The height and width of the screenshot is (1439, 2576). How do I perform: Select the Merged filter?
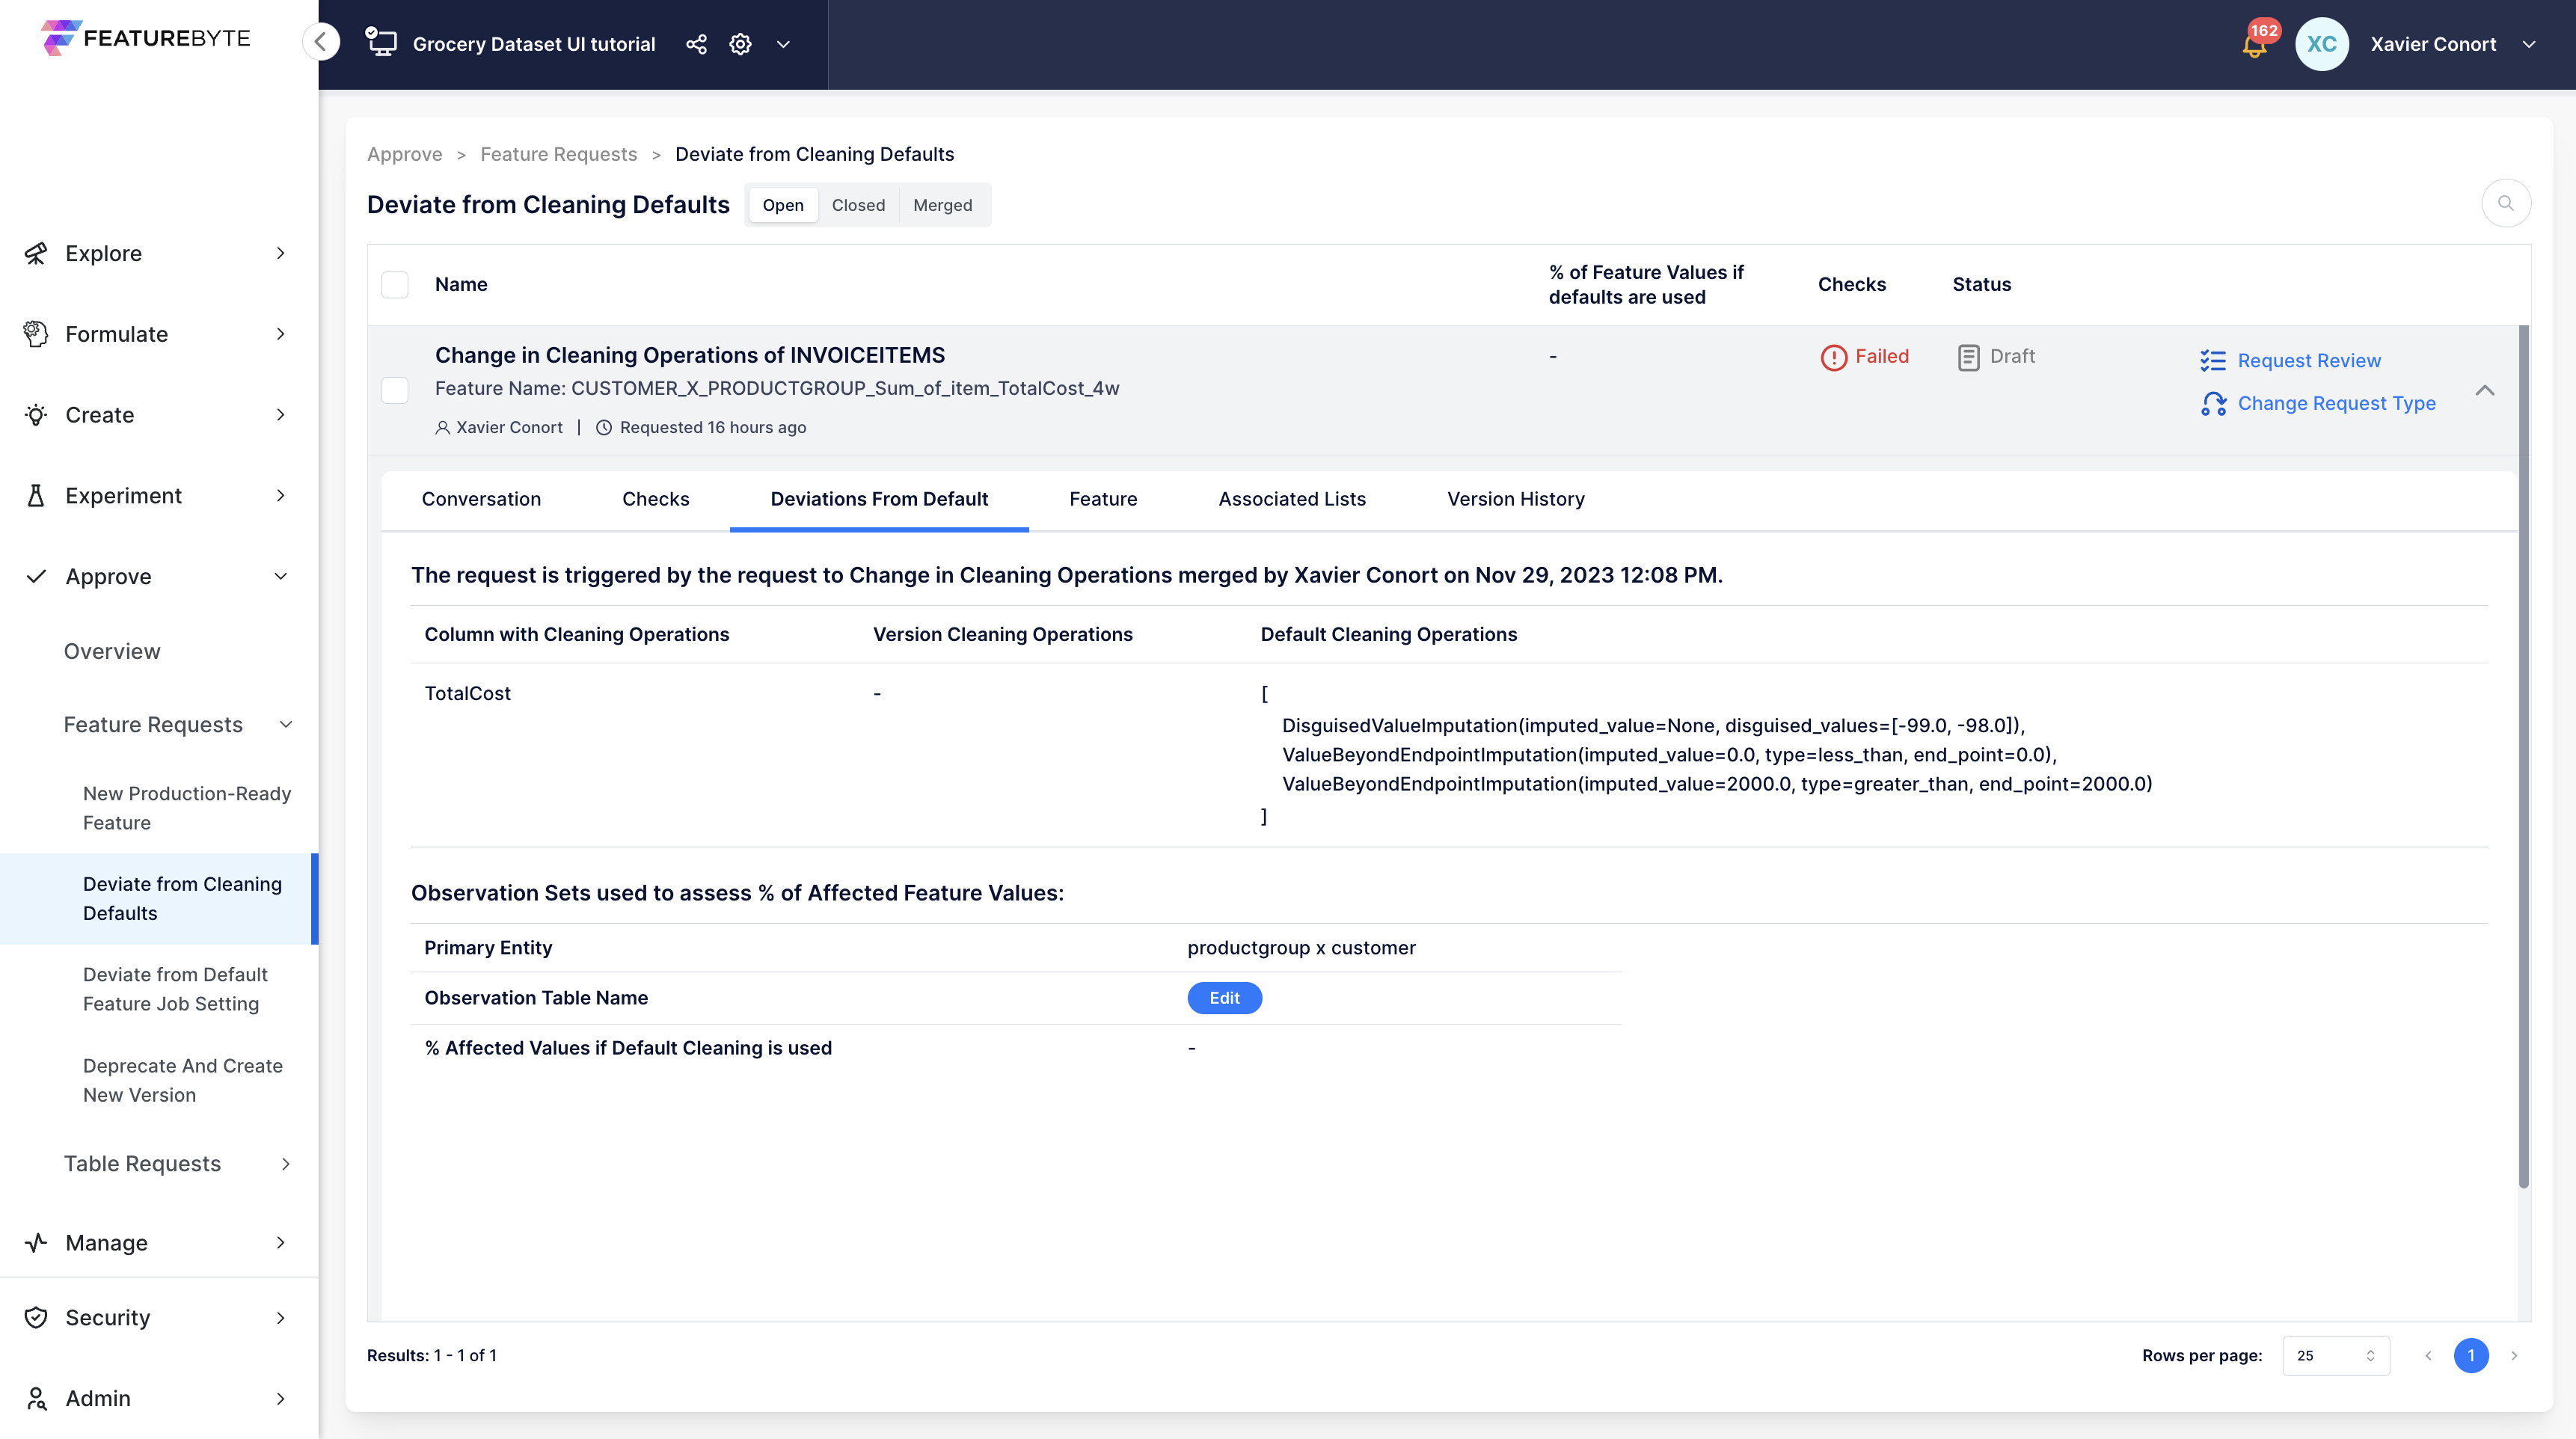pyautogui.click(x=942, y=205)
